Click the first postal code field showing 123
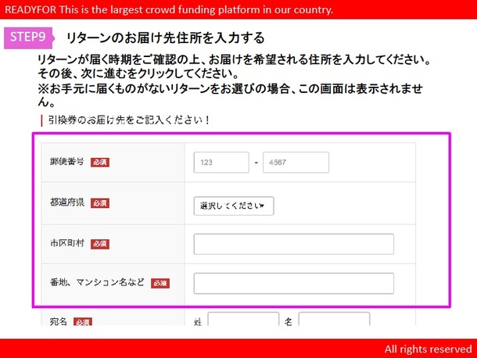477x358 pixels. tap(221, 163)
